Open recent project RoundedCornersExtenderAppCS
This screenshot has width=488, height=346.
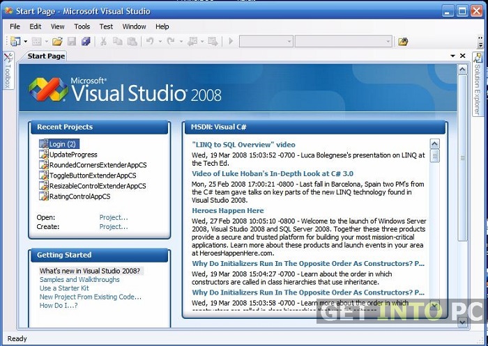tap(98, 165)
